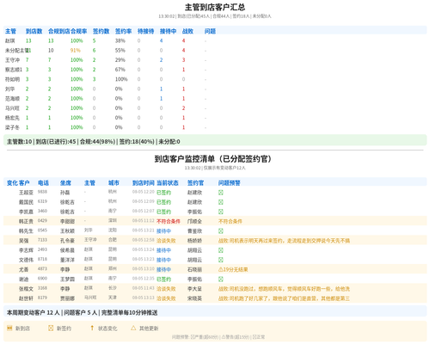Click customer name 赵世轩

coord(26,298)
